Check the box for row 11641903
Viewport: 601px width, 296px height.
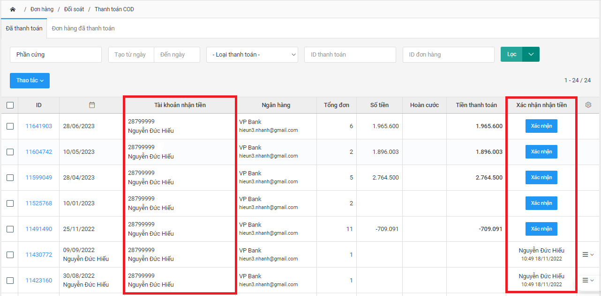click(x=10, y=126)
